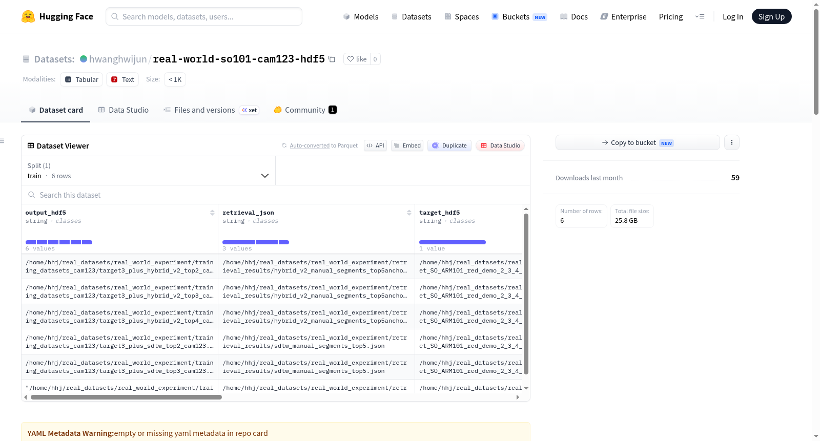Click the < 1K size tag
The image size is (820, 441).
click(175, 79)
